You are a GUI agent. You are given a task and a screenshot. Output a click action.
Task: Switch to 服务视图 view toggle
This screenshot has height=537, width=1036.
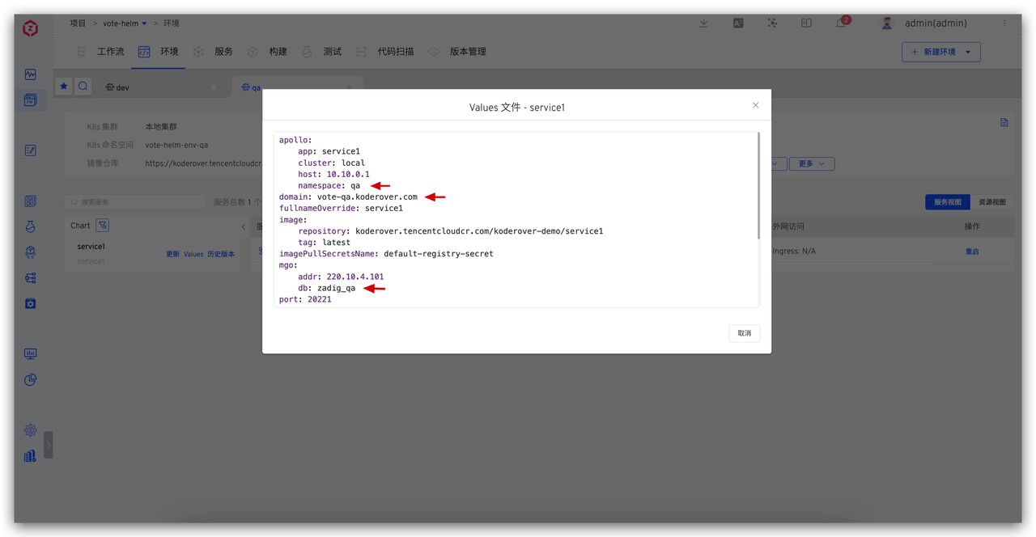pyautogui.click(x=947, y=202)
